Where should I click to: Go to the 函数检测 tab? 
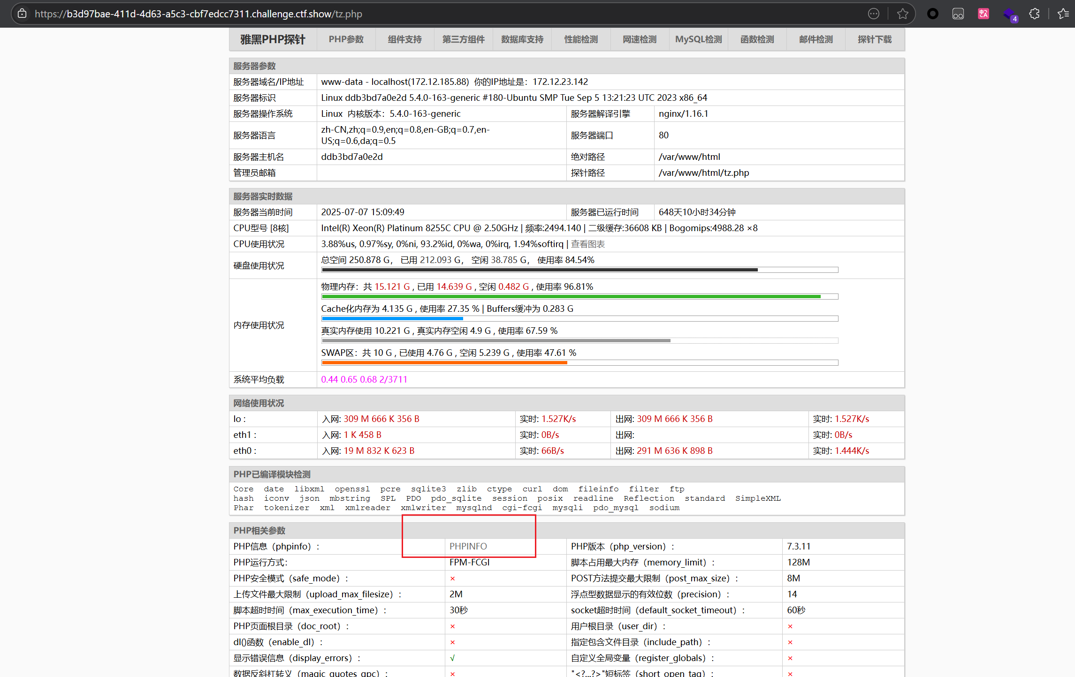pyautogui.click(x=757, y=39)
